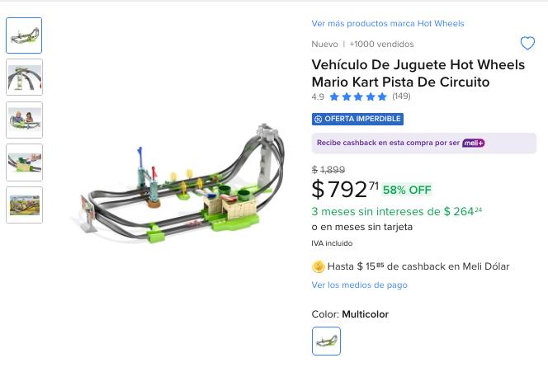Add product to favorites with heart icon
This screenshot has height=372, width=548.
(x=527, y=44)
